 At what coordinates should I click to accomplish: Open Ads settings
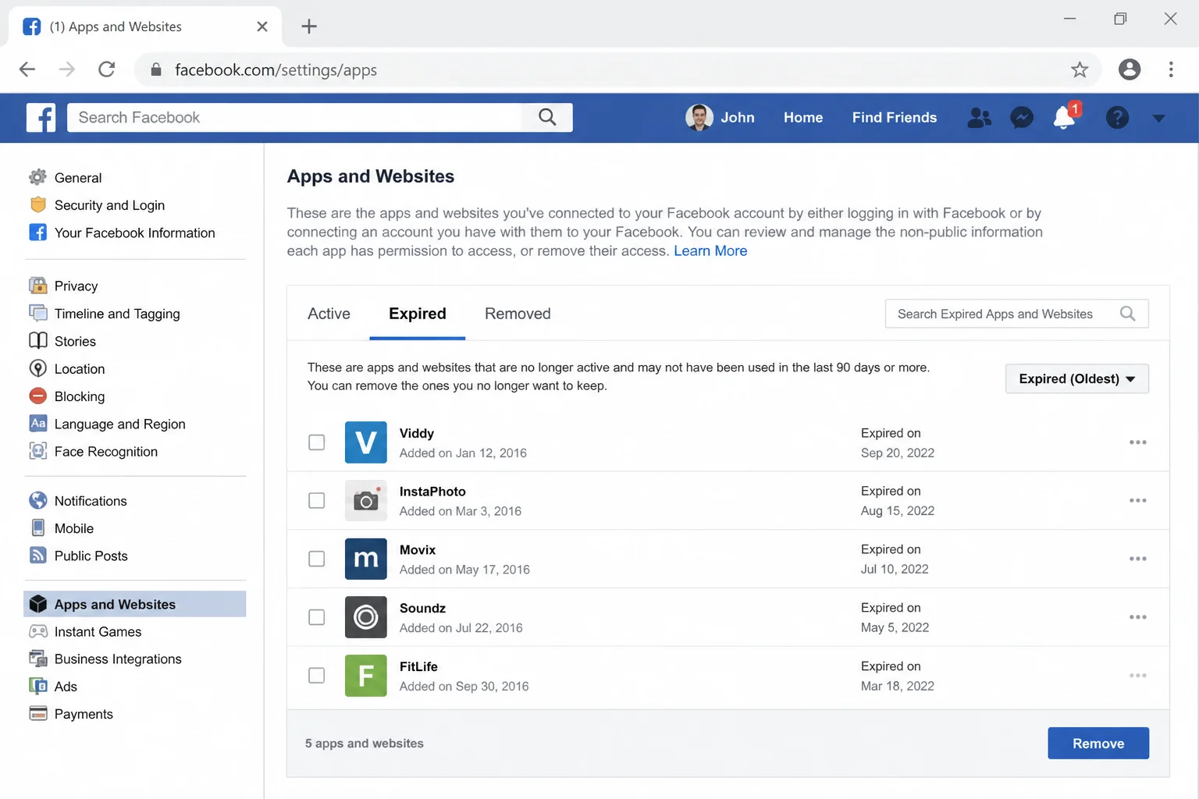pyautogui.click(x=66, y=687)
